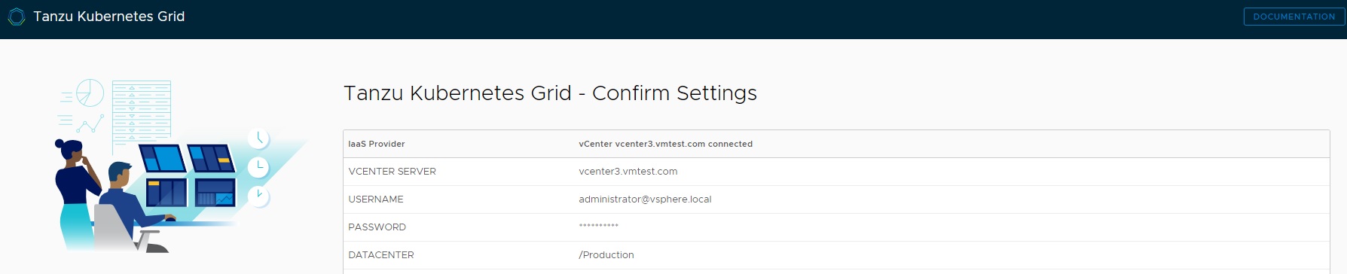This screenshot has width=1347, height=274.
Task: Select the VCENTER SERVER label
Action: tap(392, 172)
